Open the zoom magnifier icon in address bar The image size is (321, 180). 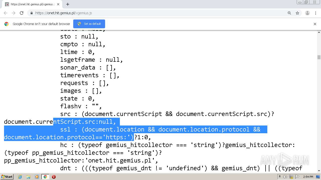289,13
